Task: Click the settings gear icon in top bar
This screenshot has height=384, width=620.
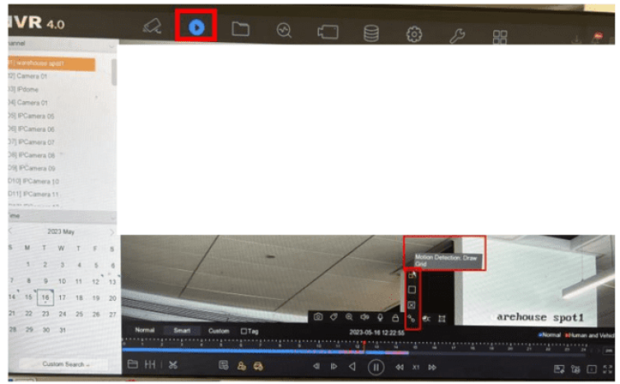Action: point(414,34)
